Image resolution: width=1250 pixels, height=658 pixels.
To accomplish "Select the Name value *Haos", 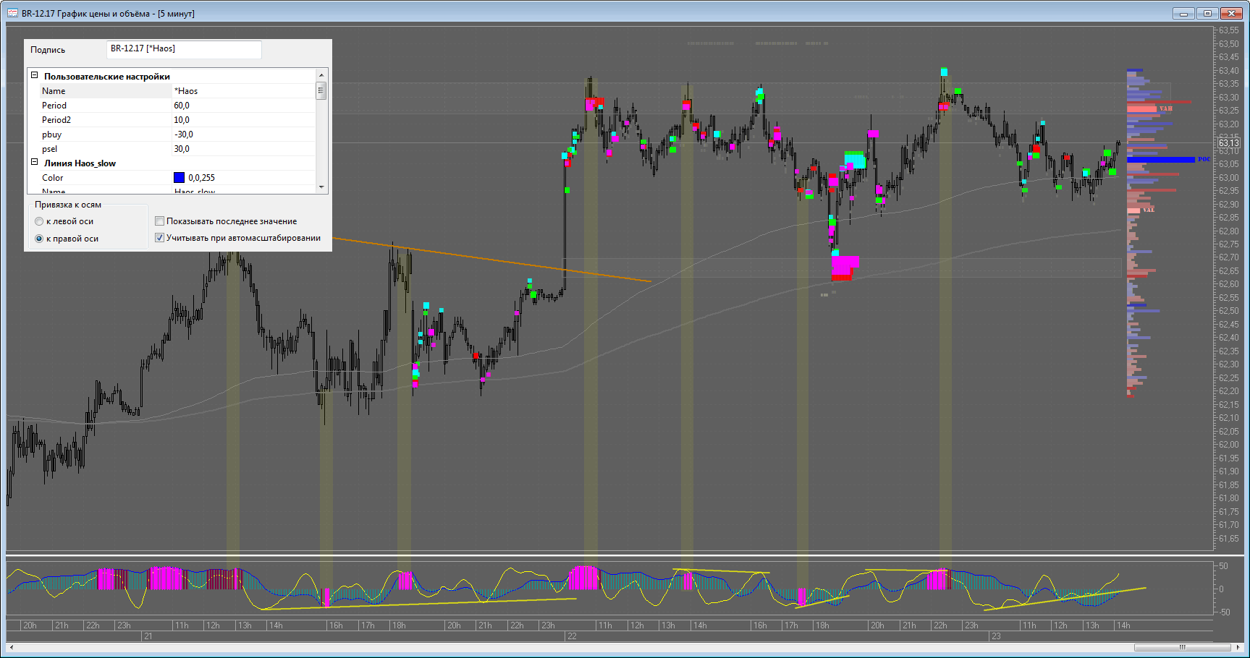I will (243, 91).
